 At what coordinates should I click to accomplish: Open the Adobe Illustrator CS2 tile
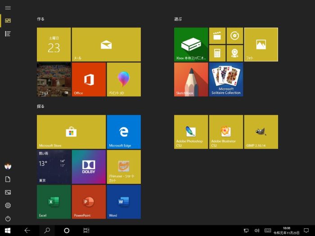[x=226, y=132]
